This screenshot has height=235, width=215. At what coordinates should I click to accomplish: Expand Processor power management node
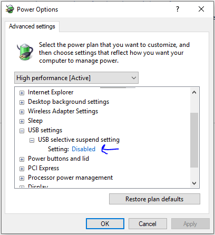[22, 178]
